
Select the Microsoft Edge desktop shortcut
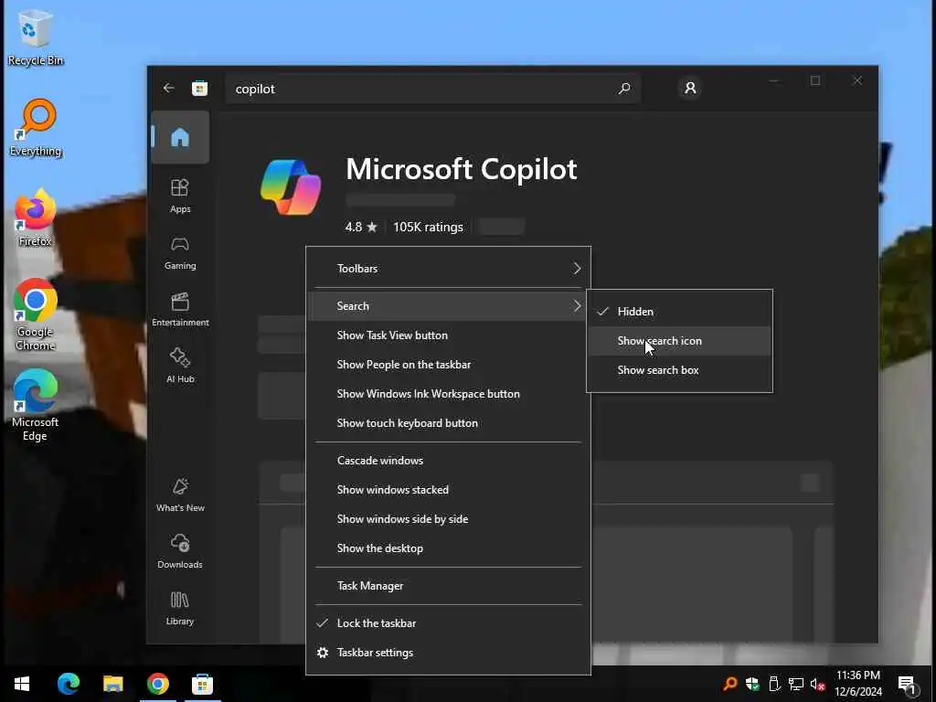click(x=36, y=406)
